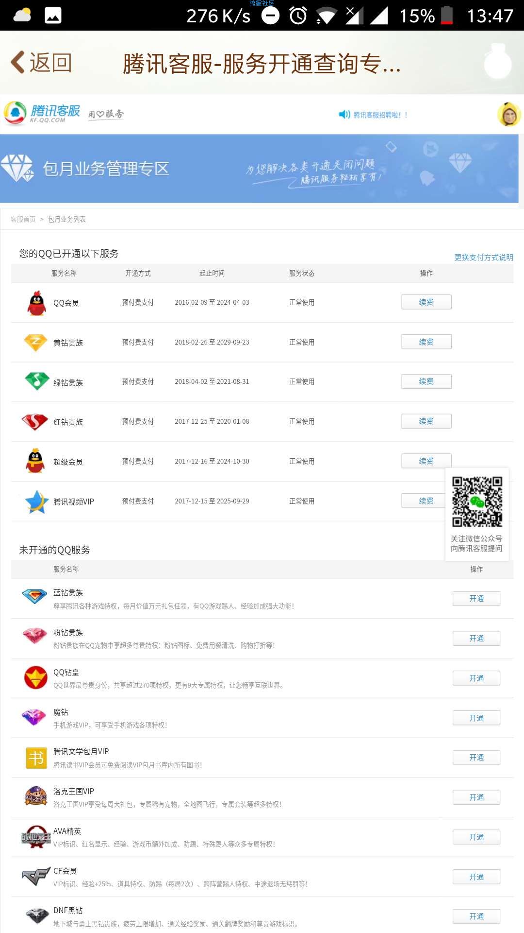Click the 粉钻贵族 pink diamond icon

(35, 636)
